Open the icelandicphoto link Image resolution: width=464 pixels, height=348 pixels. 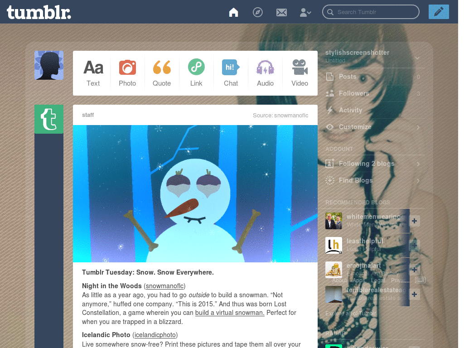coord(155,335)
